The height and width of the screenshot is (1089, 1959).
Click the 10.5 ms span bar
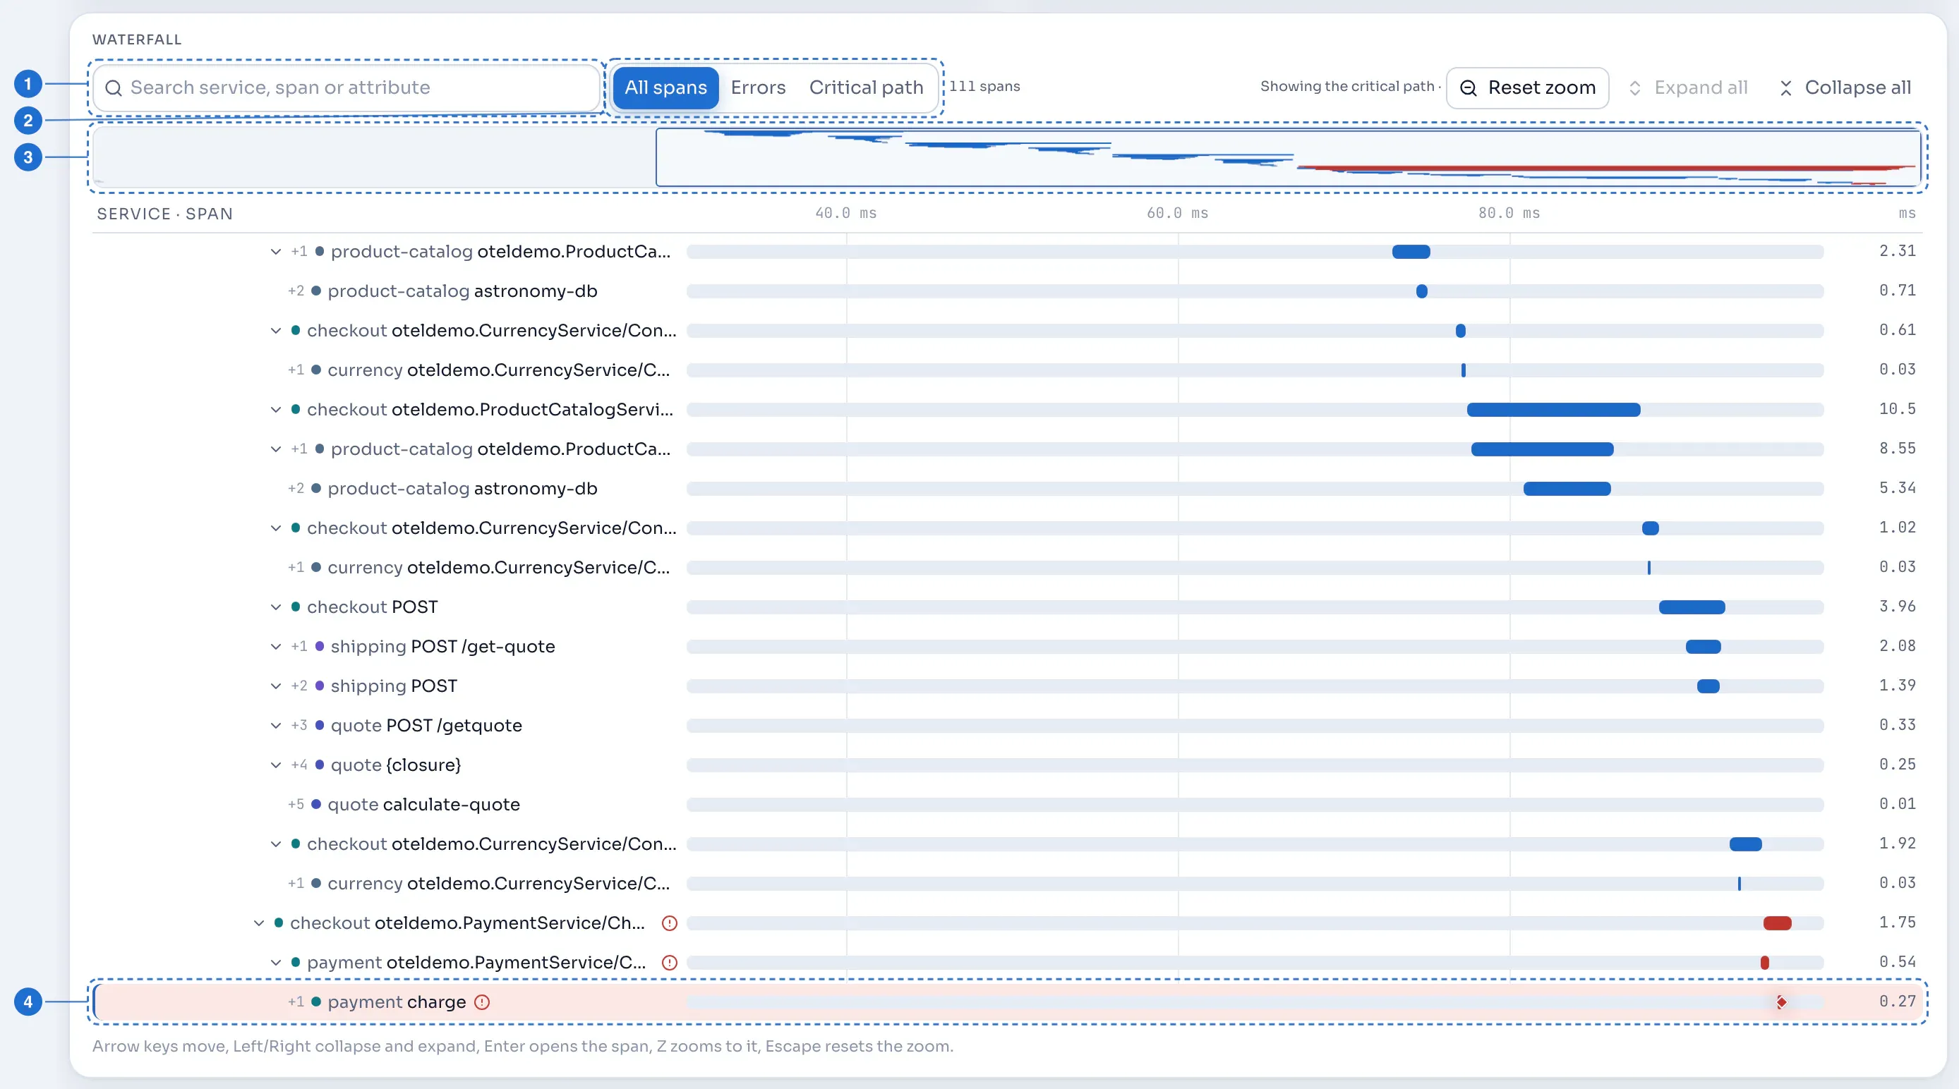(x=1554, y=410)
